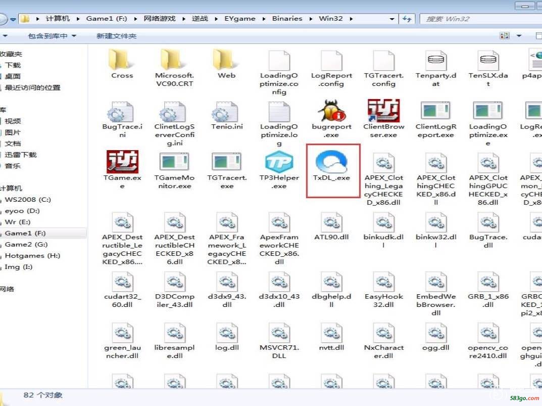Open the 迅雷下载 library
The height and width of the screenshot is (406, 542).
(x=21, y=155)
